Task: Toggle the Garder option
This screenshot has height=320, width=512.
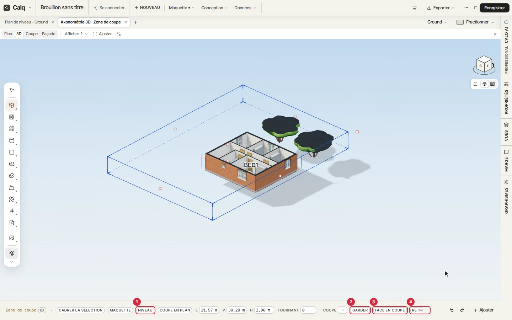Action: [x=360, y=310]
